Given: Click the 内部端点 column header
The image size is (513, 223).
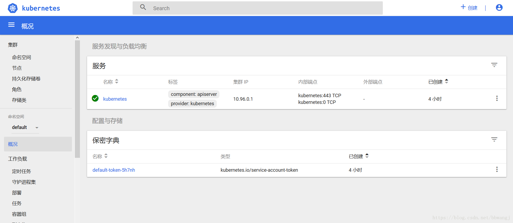Looking at the screenshot, I should click(x=308, y=82).
